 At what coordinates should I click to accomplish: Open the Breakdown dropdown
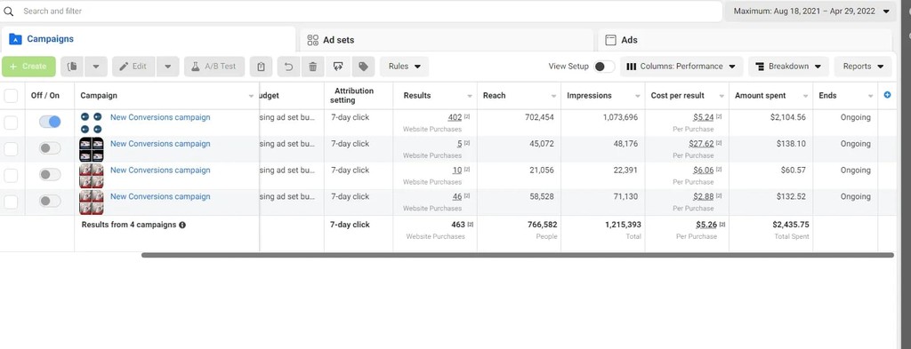788,66
